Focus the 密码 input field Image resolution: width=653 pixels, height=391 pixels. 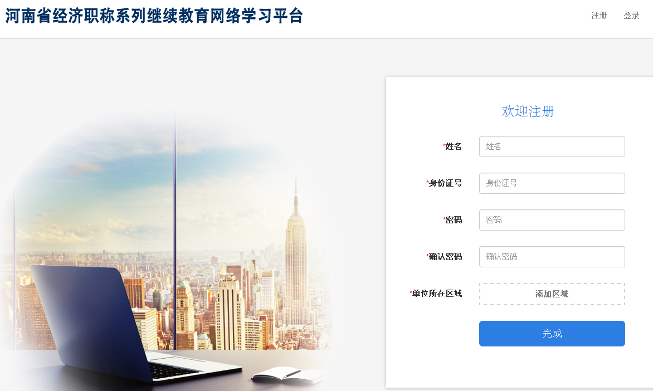(x=552, y=220)
